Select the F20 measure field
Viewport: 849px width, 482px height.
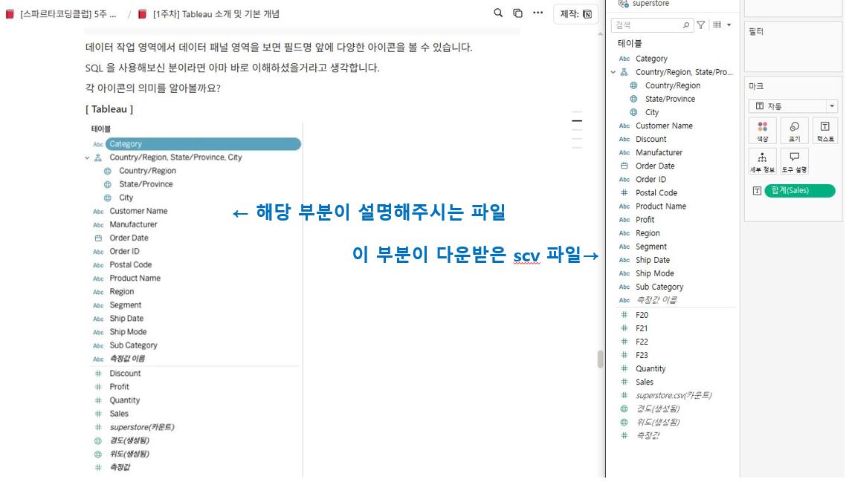coord(642,315)
